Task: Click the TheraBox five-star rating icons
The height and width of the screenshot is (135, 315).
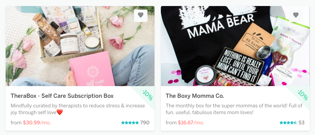Action: 130,123
